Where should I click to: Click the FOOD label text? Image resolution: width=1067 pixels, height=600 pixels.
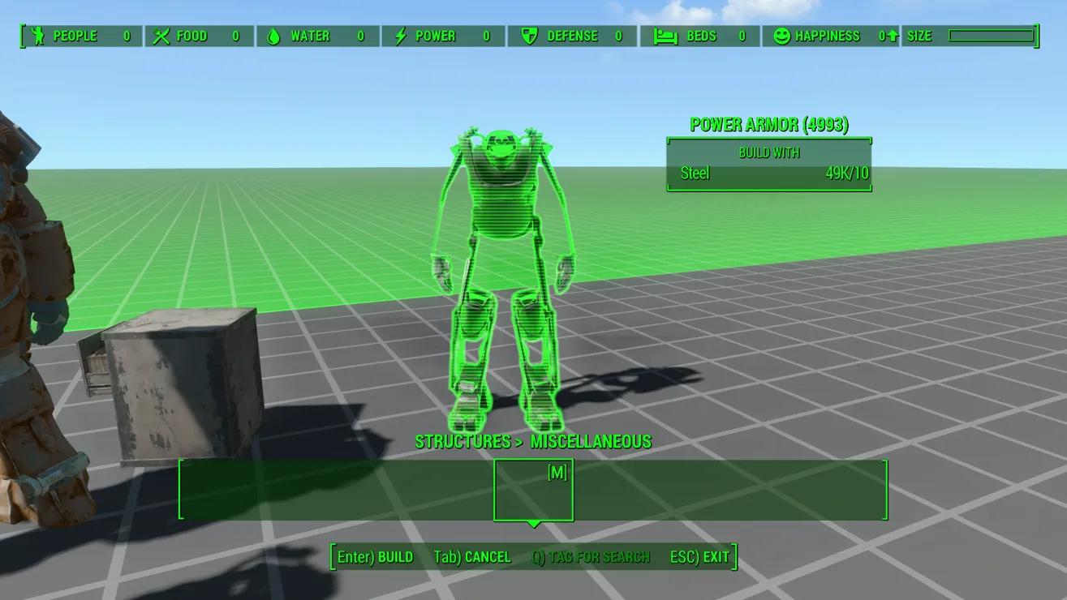click(191, 36)
